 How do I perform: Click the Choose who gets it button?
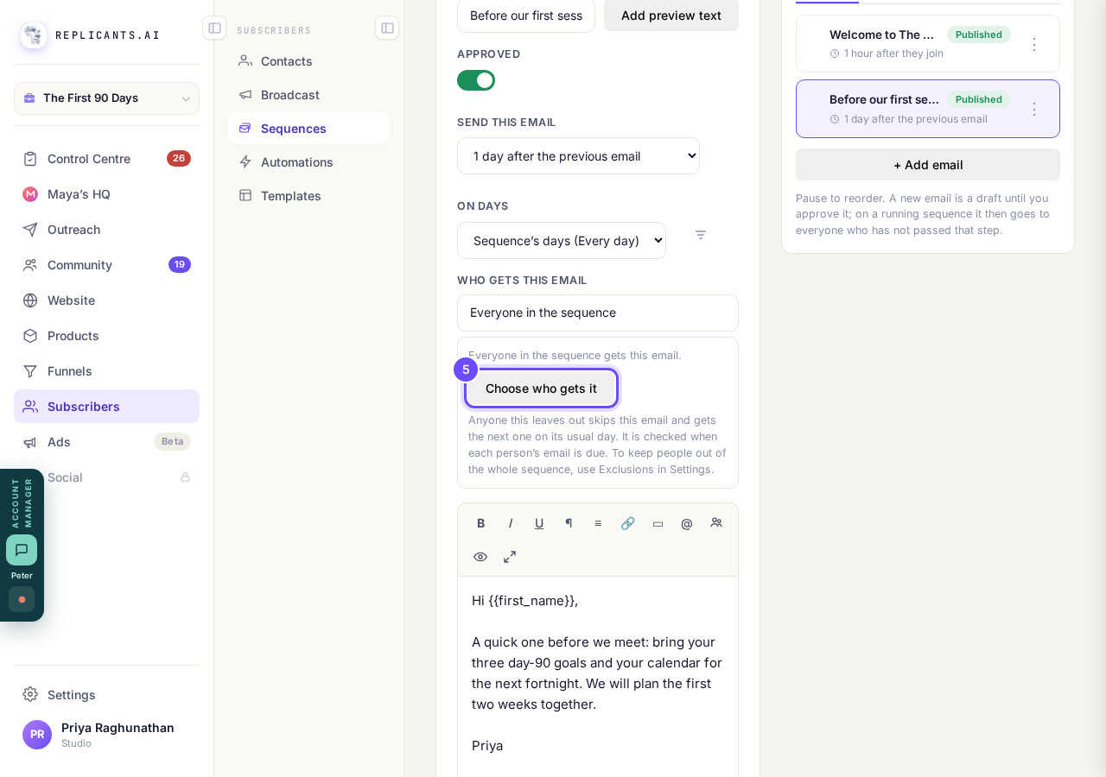[x=541, y=388]
